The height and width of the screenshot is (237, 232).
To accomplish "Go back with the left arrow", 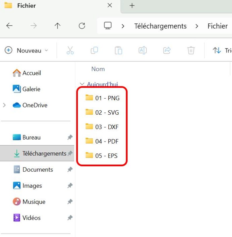I will click(x=9, y=26).
